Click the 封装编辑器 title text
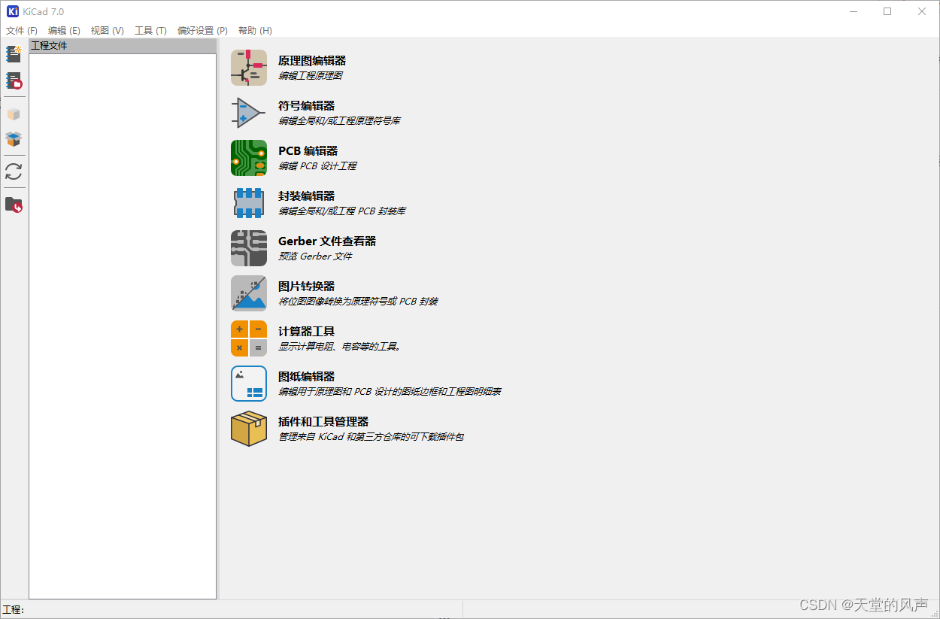The height and width of the screenshot is (619, 940). pos(307,196)
